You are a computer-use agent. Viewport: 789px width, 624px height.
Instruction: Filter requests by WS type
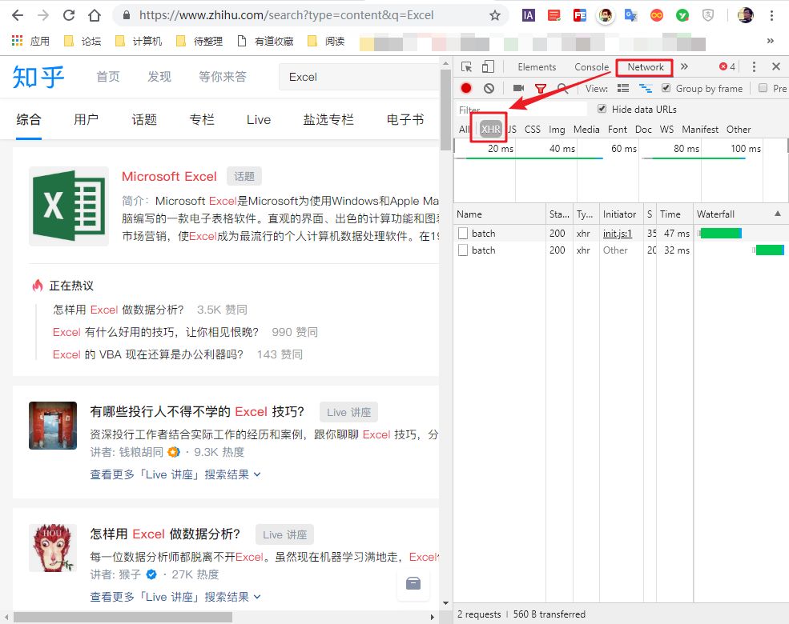point(666,130)
